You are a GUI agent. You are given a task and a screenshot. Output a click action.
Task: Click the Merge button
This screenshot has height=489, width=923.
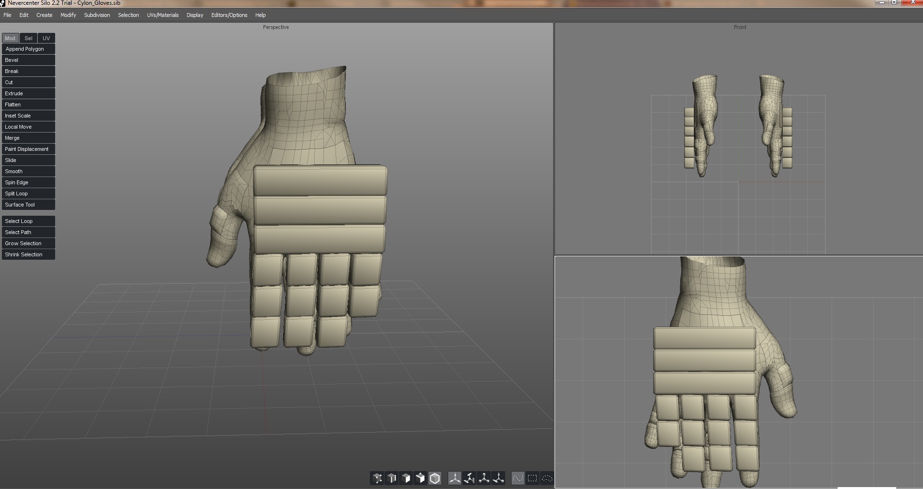[29, 138]
